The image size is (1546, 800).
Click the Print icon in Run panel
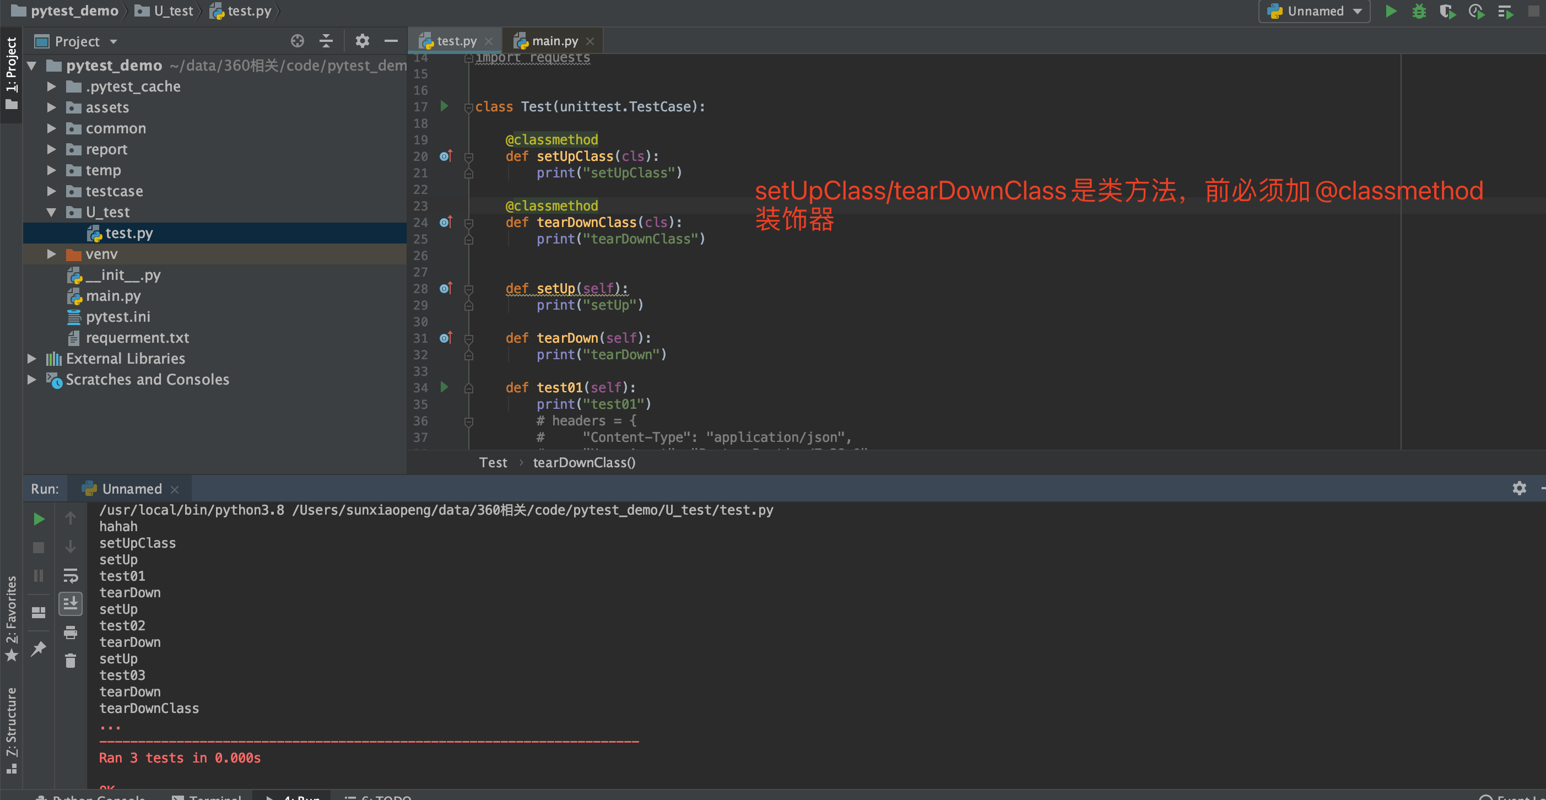point(70,632)
